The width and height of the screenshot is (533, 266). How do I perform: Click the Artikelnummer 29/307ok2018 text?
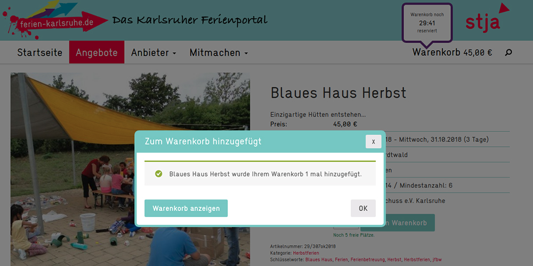pos(303,246)
